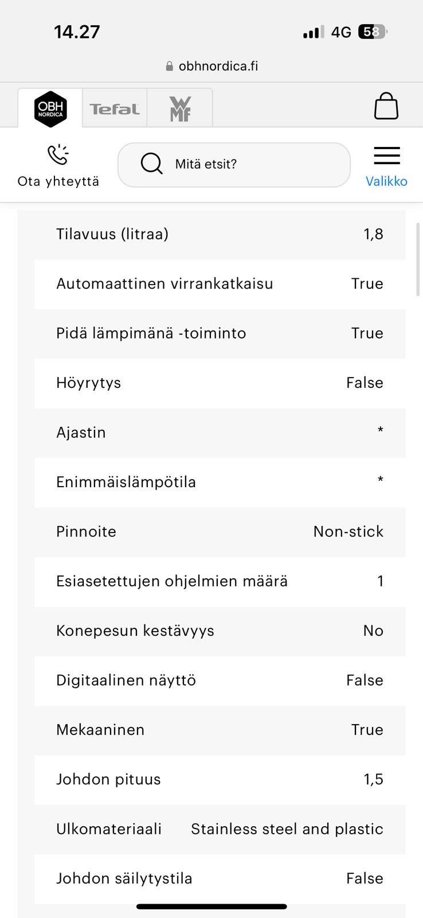Click the "Ota yhteyttä" link text
Image resolution: width=423 pixels, height=918 pixels.
coord(58,181)
